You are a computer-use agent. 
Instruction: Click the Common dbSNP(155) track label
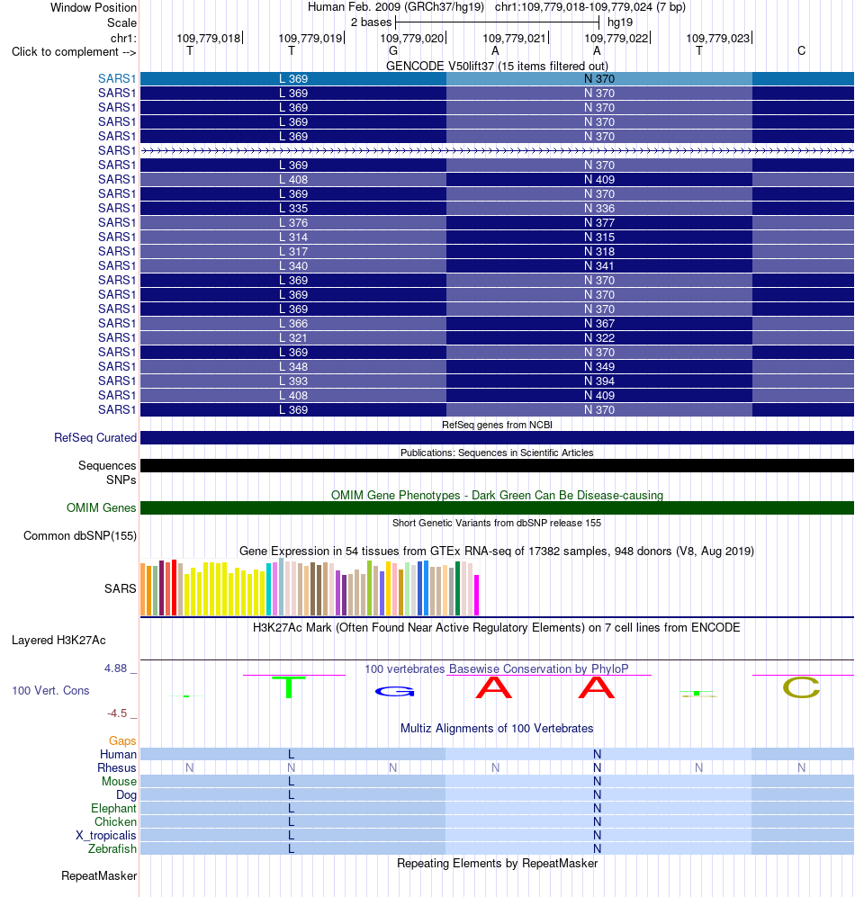pos(80,536)
